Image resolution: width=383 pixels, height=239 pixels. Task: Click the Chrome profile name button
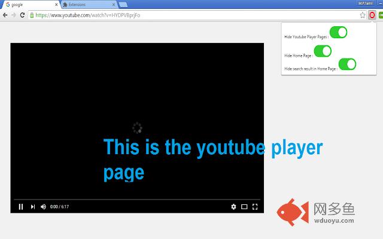(x=366, y=3)
